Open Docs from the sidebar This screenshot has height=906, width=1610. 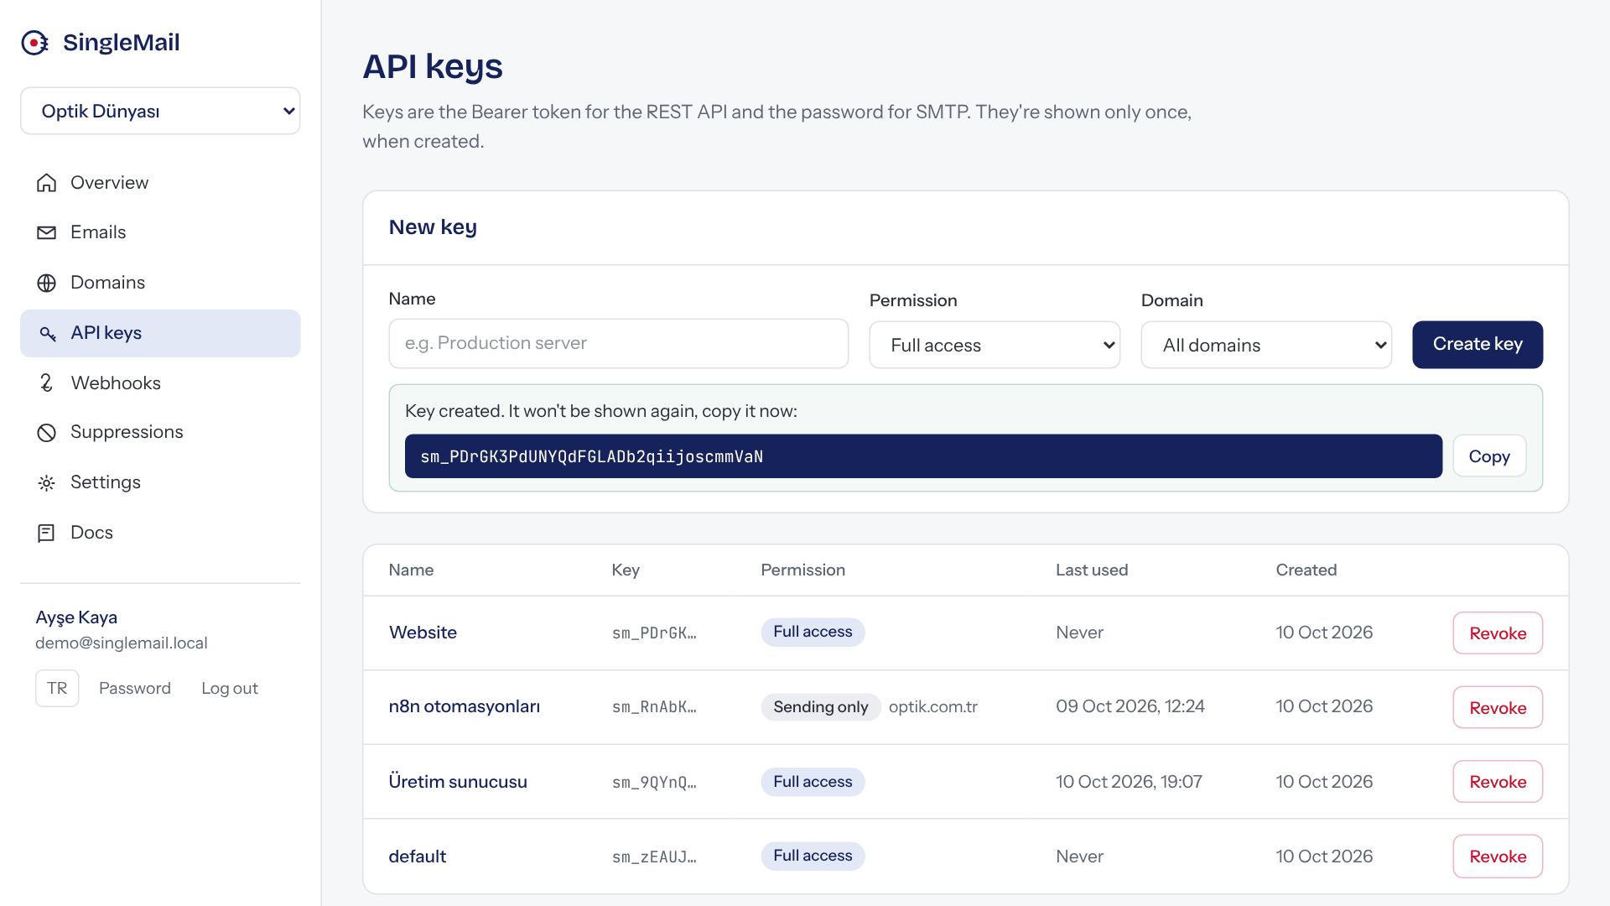coord(160,533)
